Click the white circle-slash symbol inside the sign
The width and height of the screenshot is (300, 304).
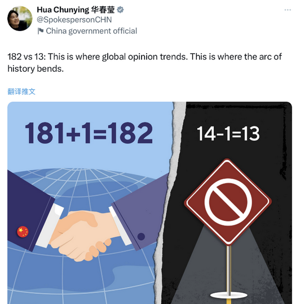click(228, 202)
